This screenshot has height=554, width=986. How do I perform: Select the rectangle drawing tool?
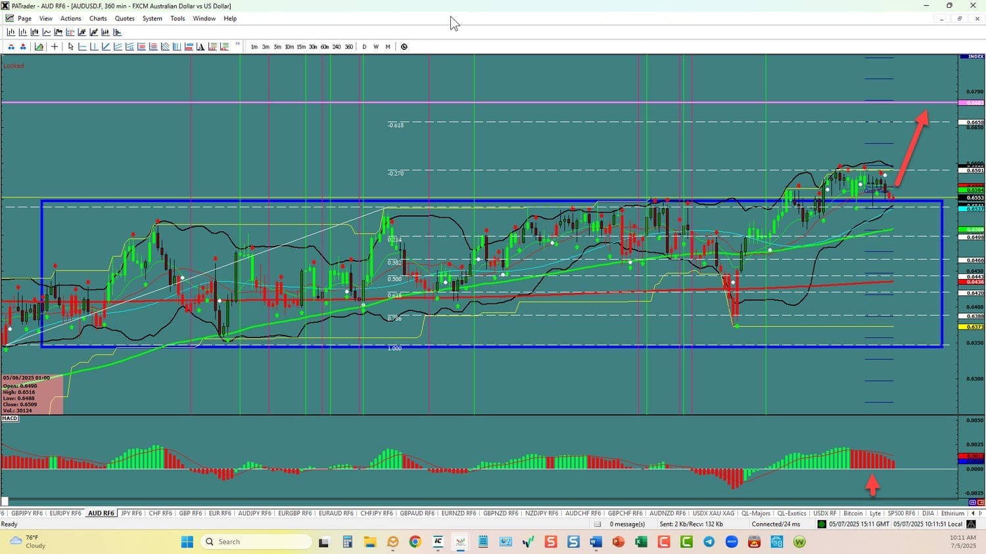pyautogui.click(x=189, y=47)
